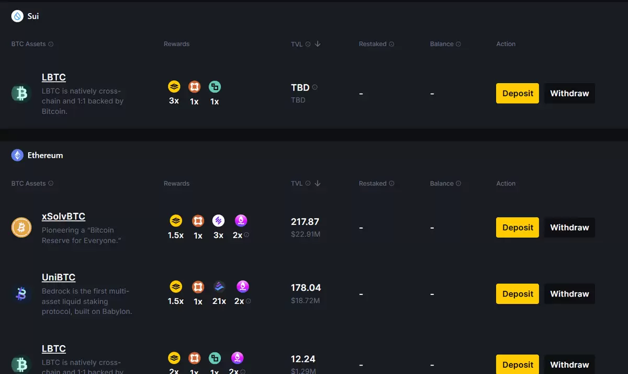This screenshot has width=628, height=374.
Task: Withdraw from UniBTC on Ethereum
Action: click(569, 294)
